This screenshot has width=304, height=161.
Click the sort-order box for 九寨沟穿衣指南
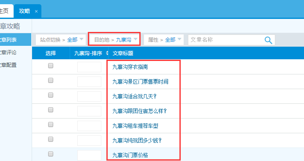[89, 67]
